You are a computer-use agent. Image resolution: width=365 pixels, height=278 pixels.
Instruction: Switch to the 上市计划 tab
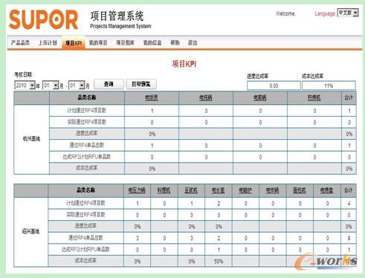tap(48, 42)
